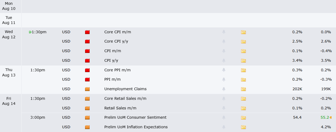Viewport: 336px width, 132px height.
Task: Toggle the alert bell for Prelim UoM Consumer Sentiment
Action: click(x=224, y=117)
